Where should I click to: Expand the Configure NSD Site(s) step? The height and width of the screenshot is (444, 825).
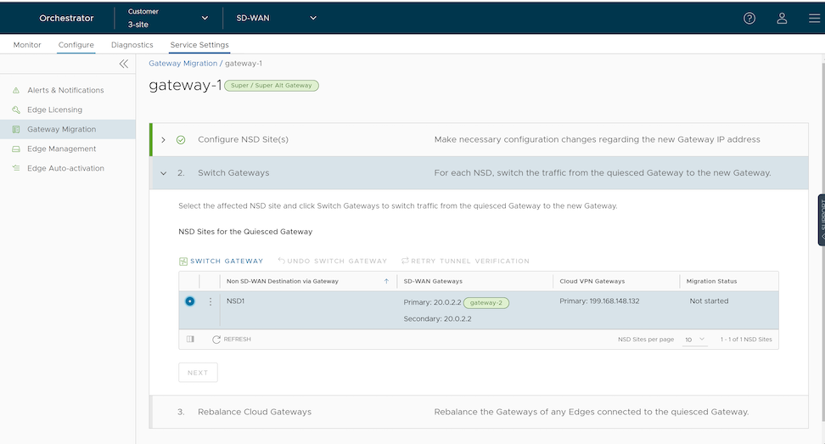(163, 139)
